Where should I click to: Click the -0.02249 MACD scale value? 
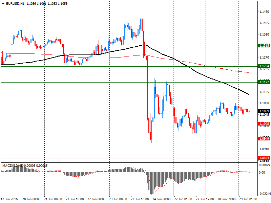264,194
